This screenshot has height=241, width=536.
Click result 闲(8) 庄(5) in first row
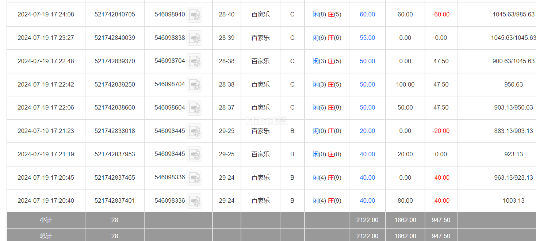pos(327,15)
